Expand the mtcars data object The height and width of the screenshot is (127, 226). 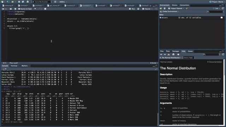point(160,18)
